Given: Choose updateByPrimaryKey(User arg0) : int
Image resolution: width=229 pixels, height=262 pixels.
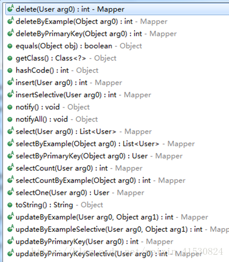Looking at the screenshot, I should (x=90, y=242).
